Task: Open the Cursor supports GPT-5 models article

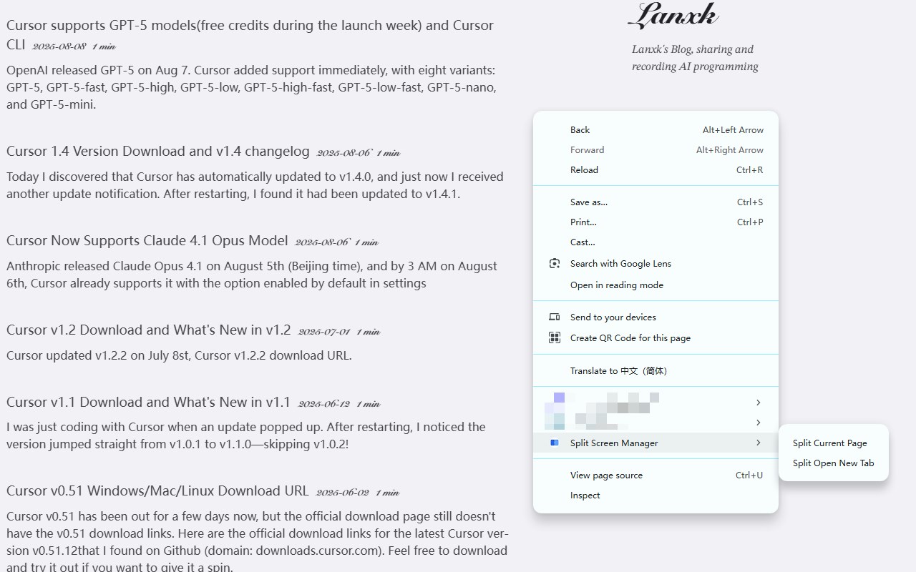Action: [250, 34]
